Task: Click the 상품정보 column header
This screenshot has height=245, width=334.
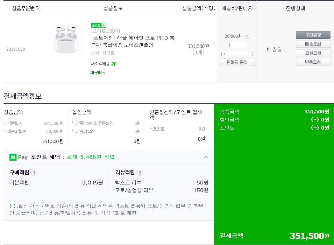Action: (113, 8)
